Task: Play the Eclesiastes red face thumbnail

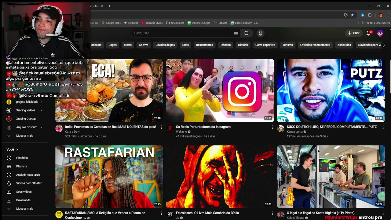Action: tap(220, 177)
